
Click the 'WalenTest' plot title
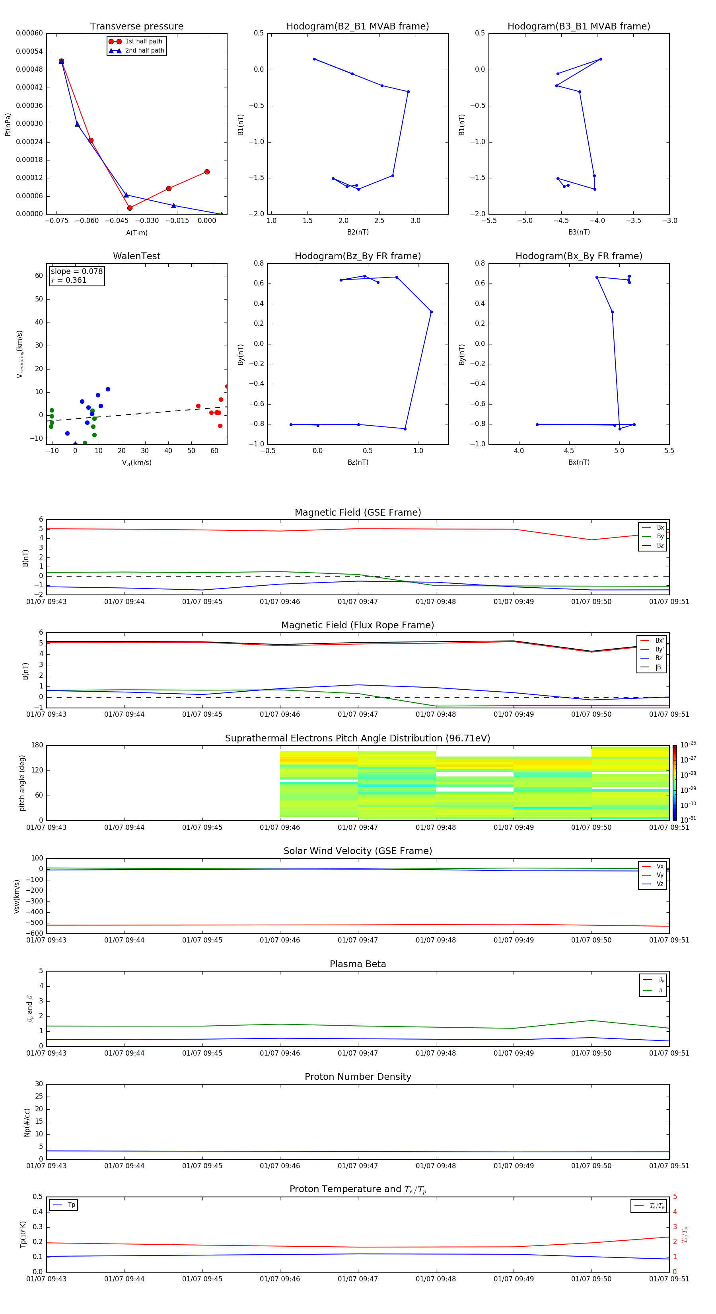point(136,256)
